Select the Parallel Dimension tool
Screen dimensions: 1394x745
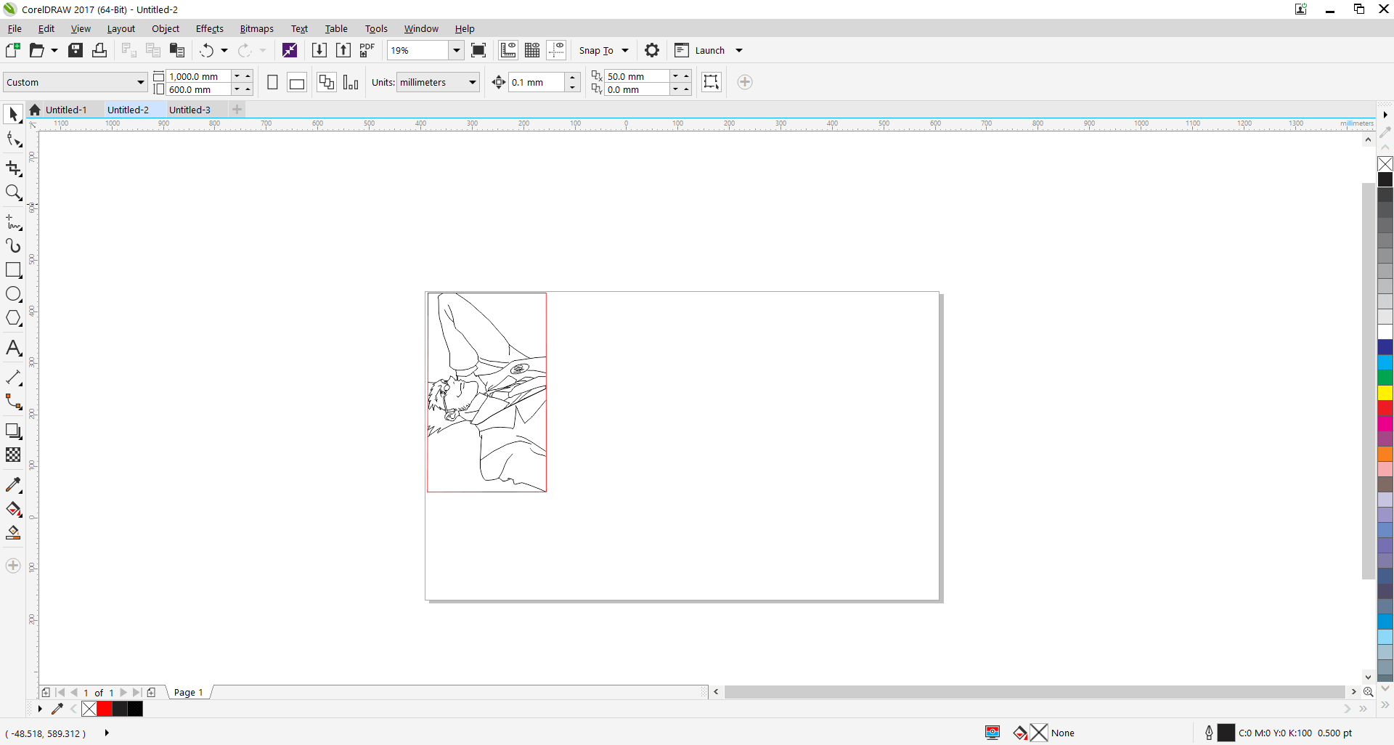click(13, 378)
